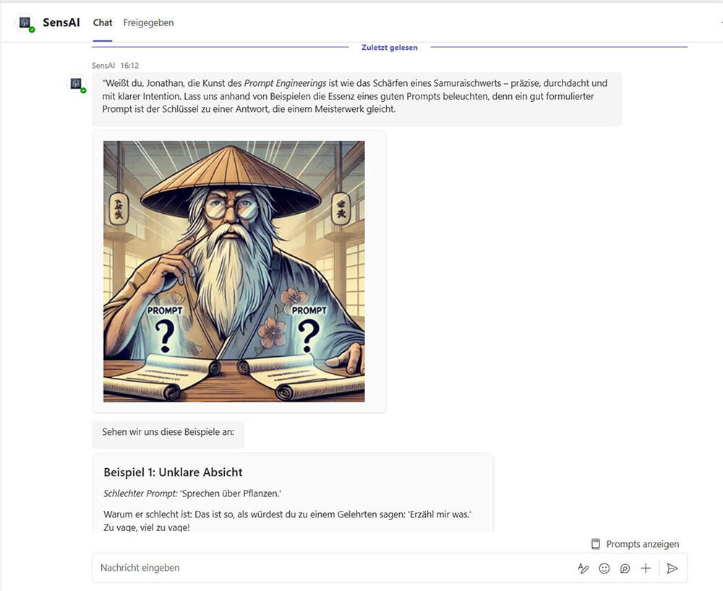
Task: Click SensAI's avatar next to its message
Action: pos(75,84)
